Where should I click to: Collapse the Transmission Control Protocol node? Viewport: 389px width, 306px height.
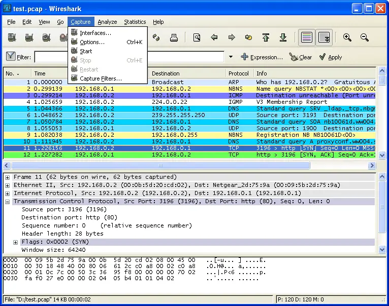coord(8,202)
